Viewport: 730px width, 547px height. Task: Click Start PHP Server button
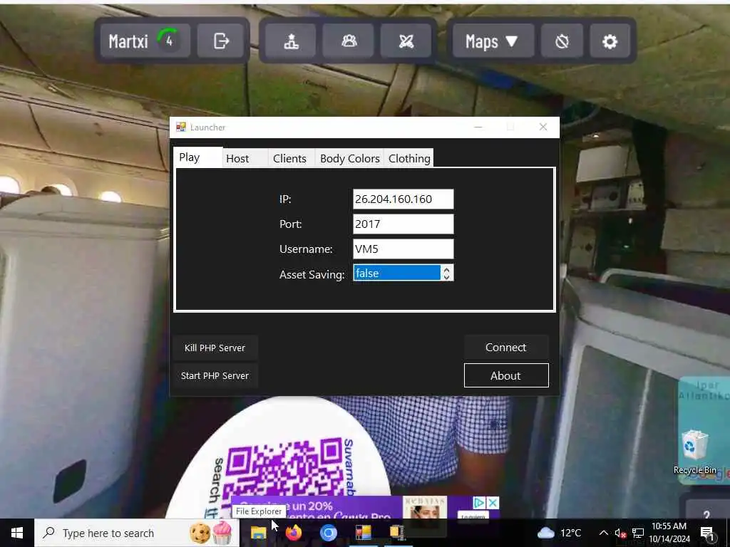(215, 375)
